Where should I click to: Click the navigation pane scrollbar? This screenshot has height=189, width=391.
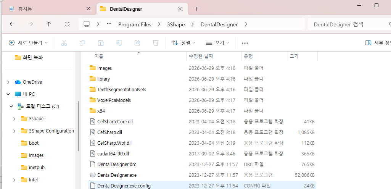point(78,126)
